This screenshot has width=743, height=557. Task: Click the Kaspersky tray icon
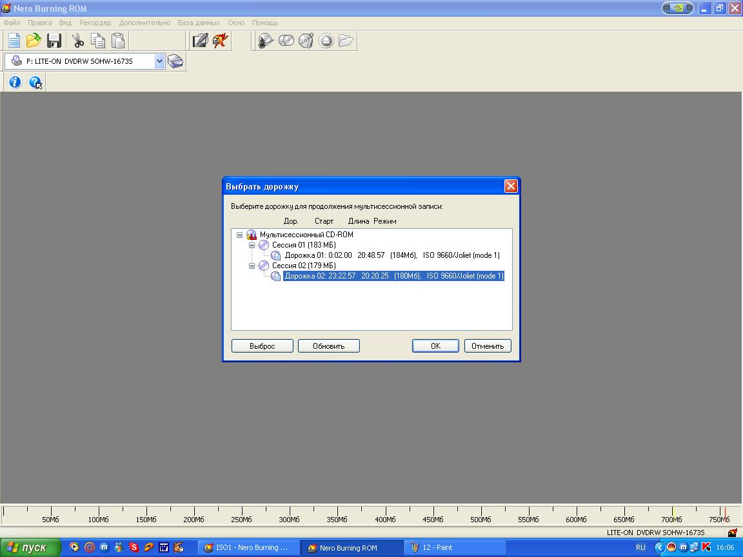[x=706, y=547]
